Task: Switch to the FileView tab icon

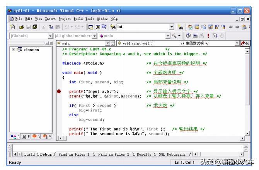Action: click(26, 137)
